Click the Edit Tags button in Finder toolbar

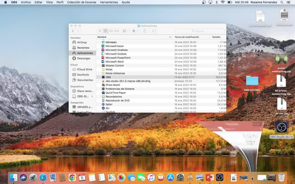[x=154, y=31]
